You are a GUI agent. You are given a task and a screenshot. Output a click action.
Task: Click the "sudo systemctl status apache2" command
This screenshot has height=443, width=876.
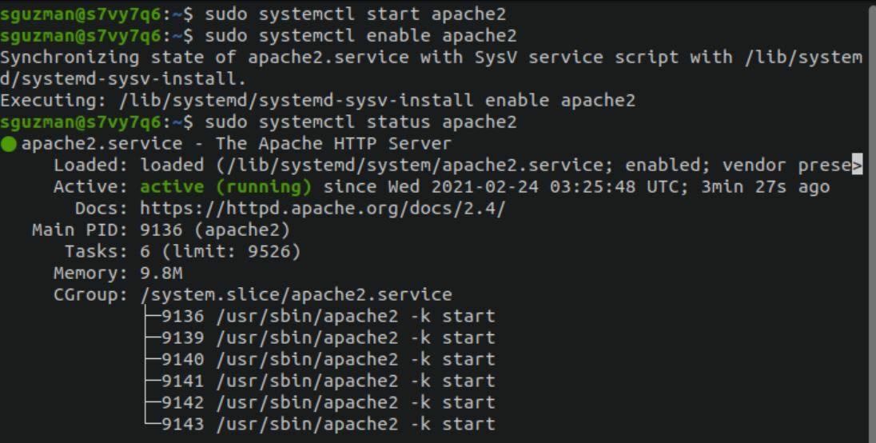click(360, 122)
